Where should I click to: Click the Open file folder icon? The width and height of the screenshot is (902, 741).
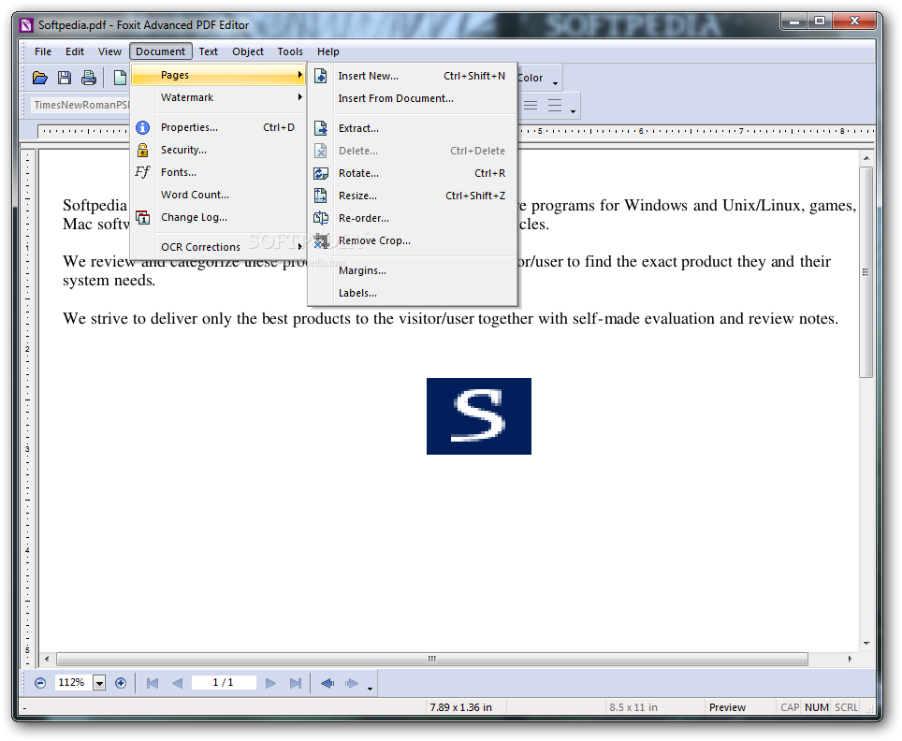click(x=39, y=78)
